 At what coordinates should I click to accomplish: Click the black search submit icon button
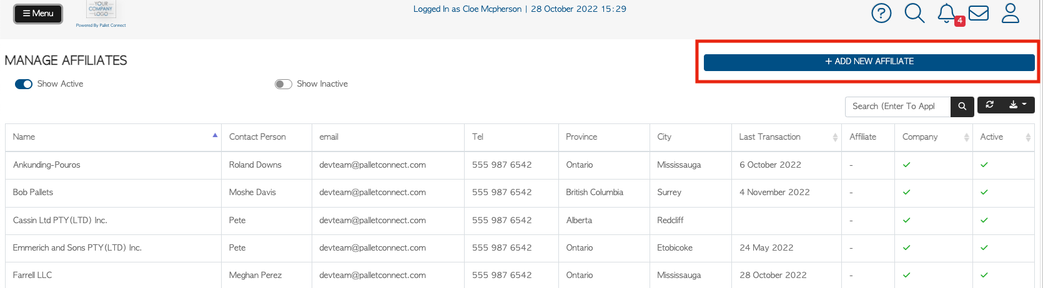[x=962, y=107]
